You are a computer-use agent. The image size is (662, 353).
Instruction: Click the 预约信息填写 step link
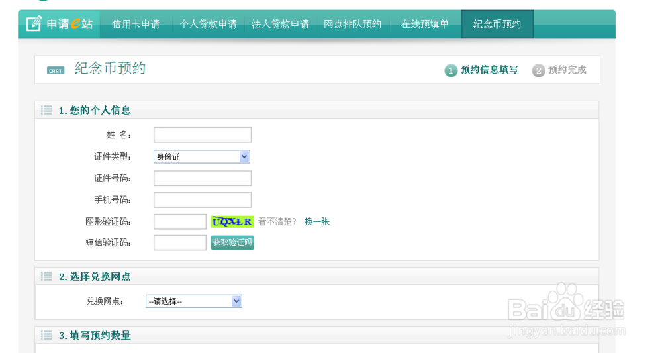(489, 70)
